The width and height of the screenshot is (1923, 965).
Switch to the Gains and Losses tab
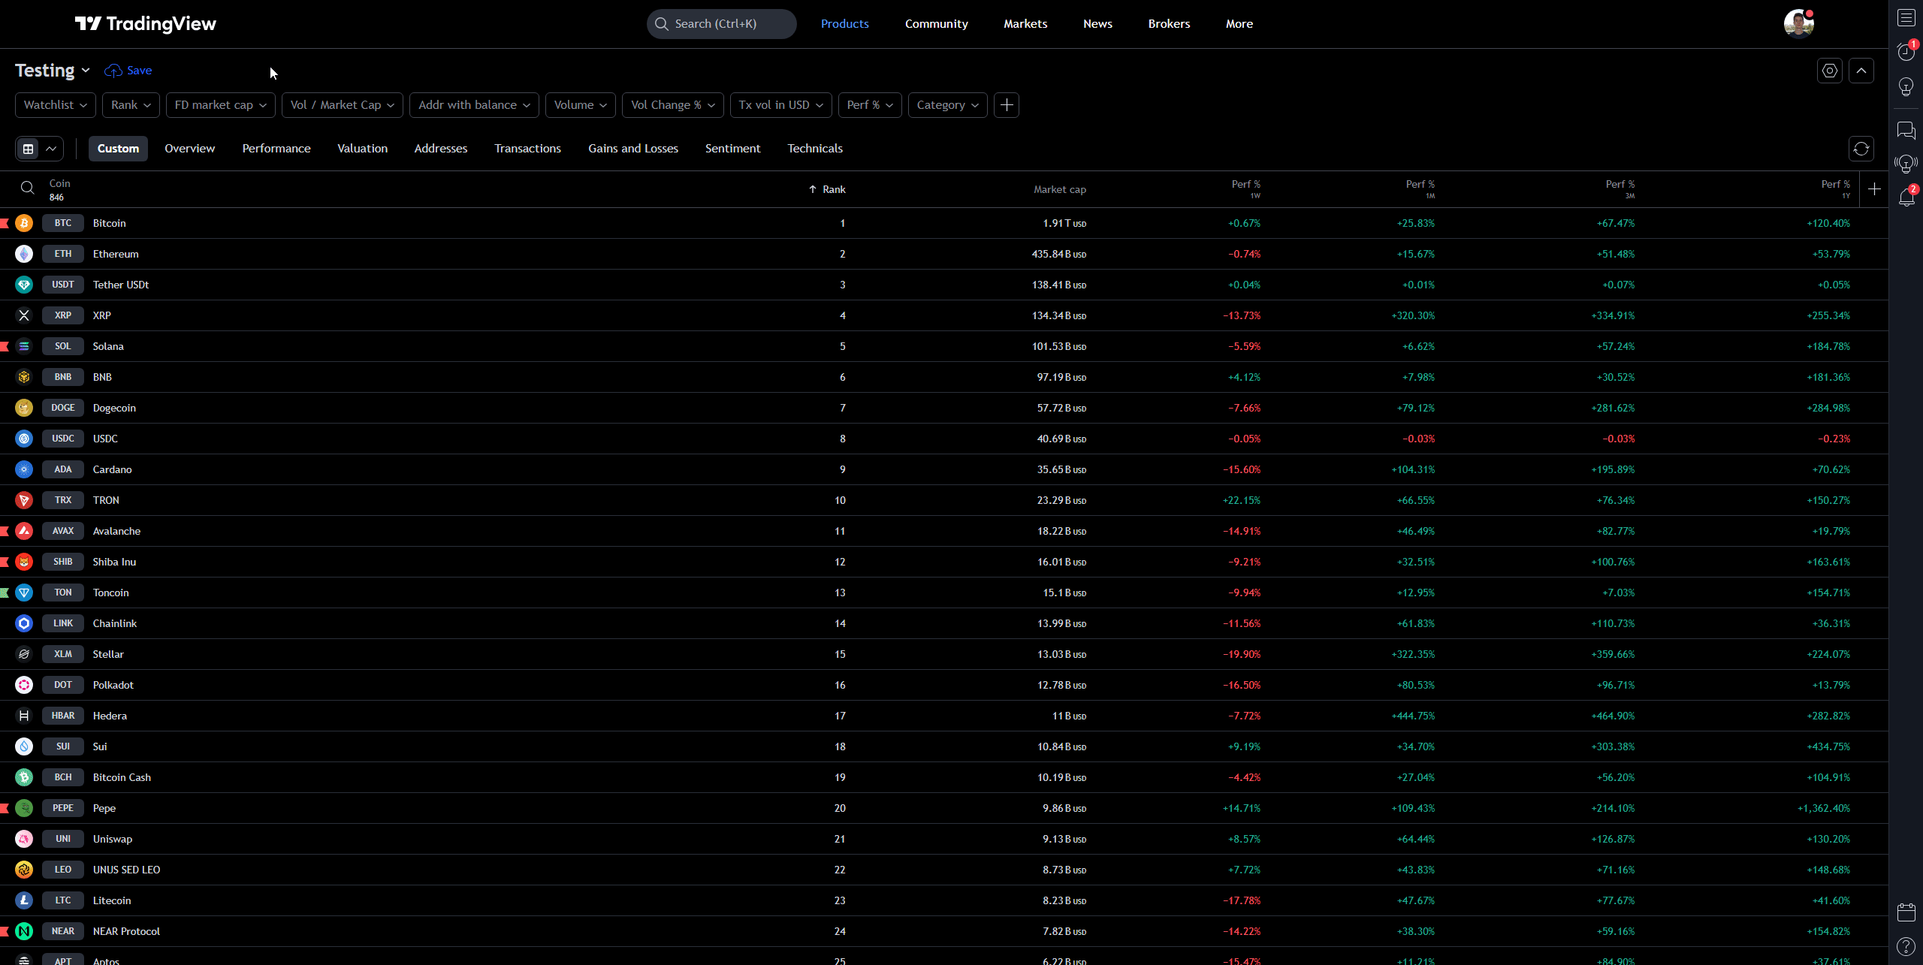[633, 149]
